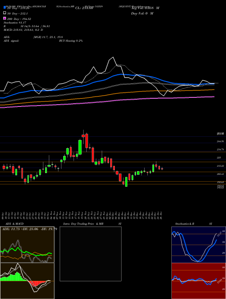Click the 'ADX signal:' label

[x=11, y=41]
